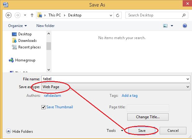This screenshot has height=139, width=192.
Task: Click the Refresh button in address bar
Action: point(118,15)
